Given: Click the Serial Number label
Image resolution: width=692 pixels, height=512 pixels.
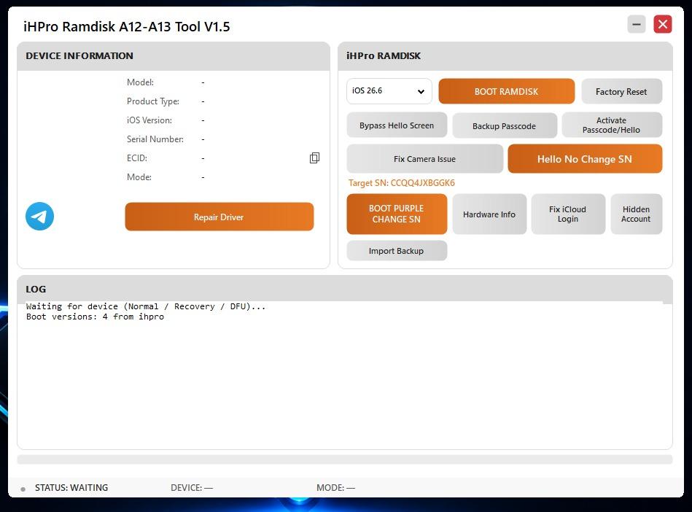Looking at the screenshot, I should pos(155,139).
